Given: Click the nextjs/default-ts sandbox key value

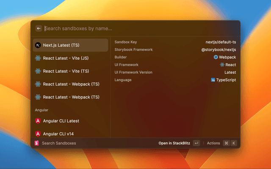Looking at the screenshot, I should [221, 42].
